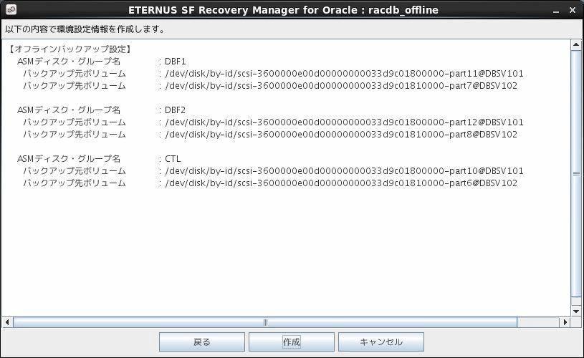Click the instruction text 以下の内容で環境設定情報を作成します。
Viewport: 584px width, 358px height.
[x=85, y=29]
